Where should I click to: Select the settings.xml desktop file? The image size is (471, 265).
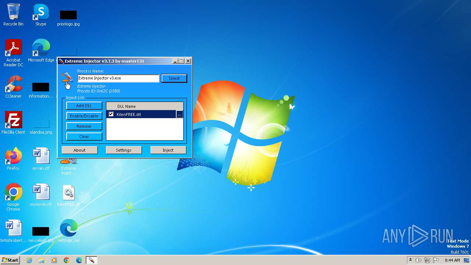point(68,231)
